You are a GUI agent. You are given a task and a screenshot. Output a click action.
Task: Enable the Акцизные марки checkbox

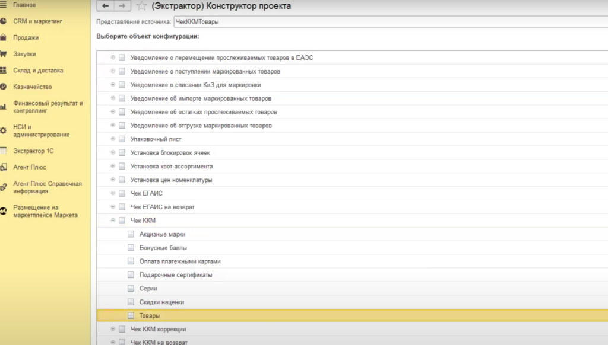click(x=131, y=234)
